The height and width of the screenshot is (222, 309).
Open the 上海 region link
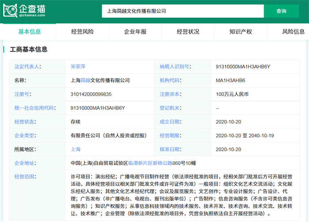tap(75, 149)
